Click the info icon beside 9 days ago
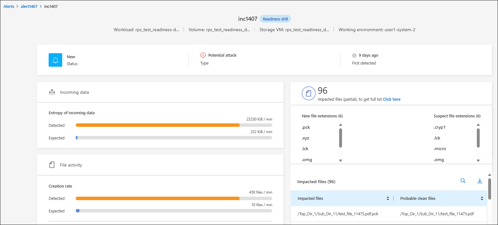 click(x=354, y=55)
